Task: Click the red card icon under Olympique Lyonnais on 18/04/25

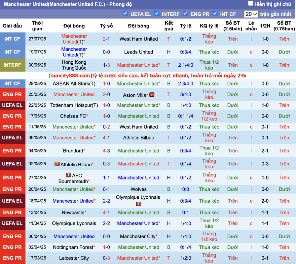Action: pyautogui.click(x=138, y=204)
